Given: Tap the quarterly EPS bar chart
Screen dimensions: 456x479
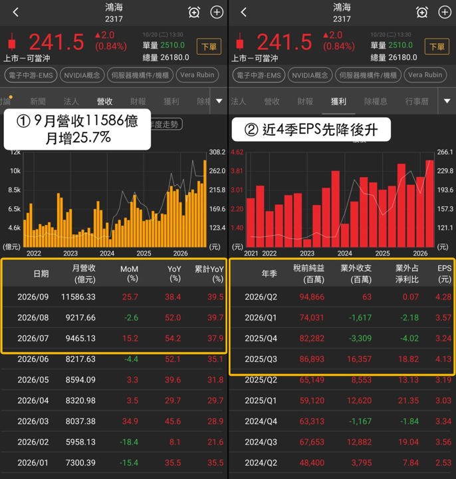Looking at the screenshot, I should point(340,200).
